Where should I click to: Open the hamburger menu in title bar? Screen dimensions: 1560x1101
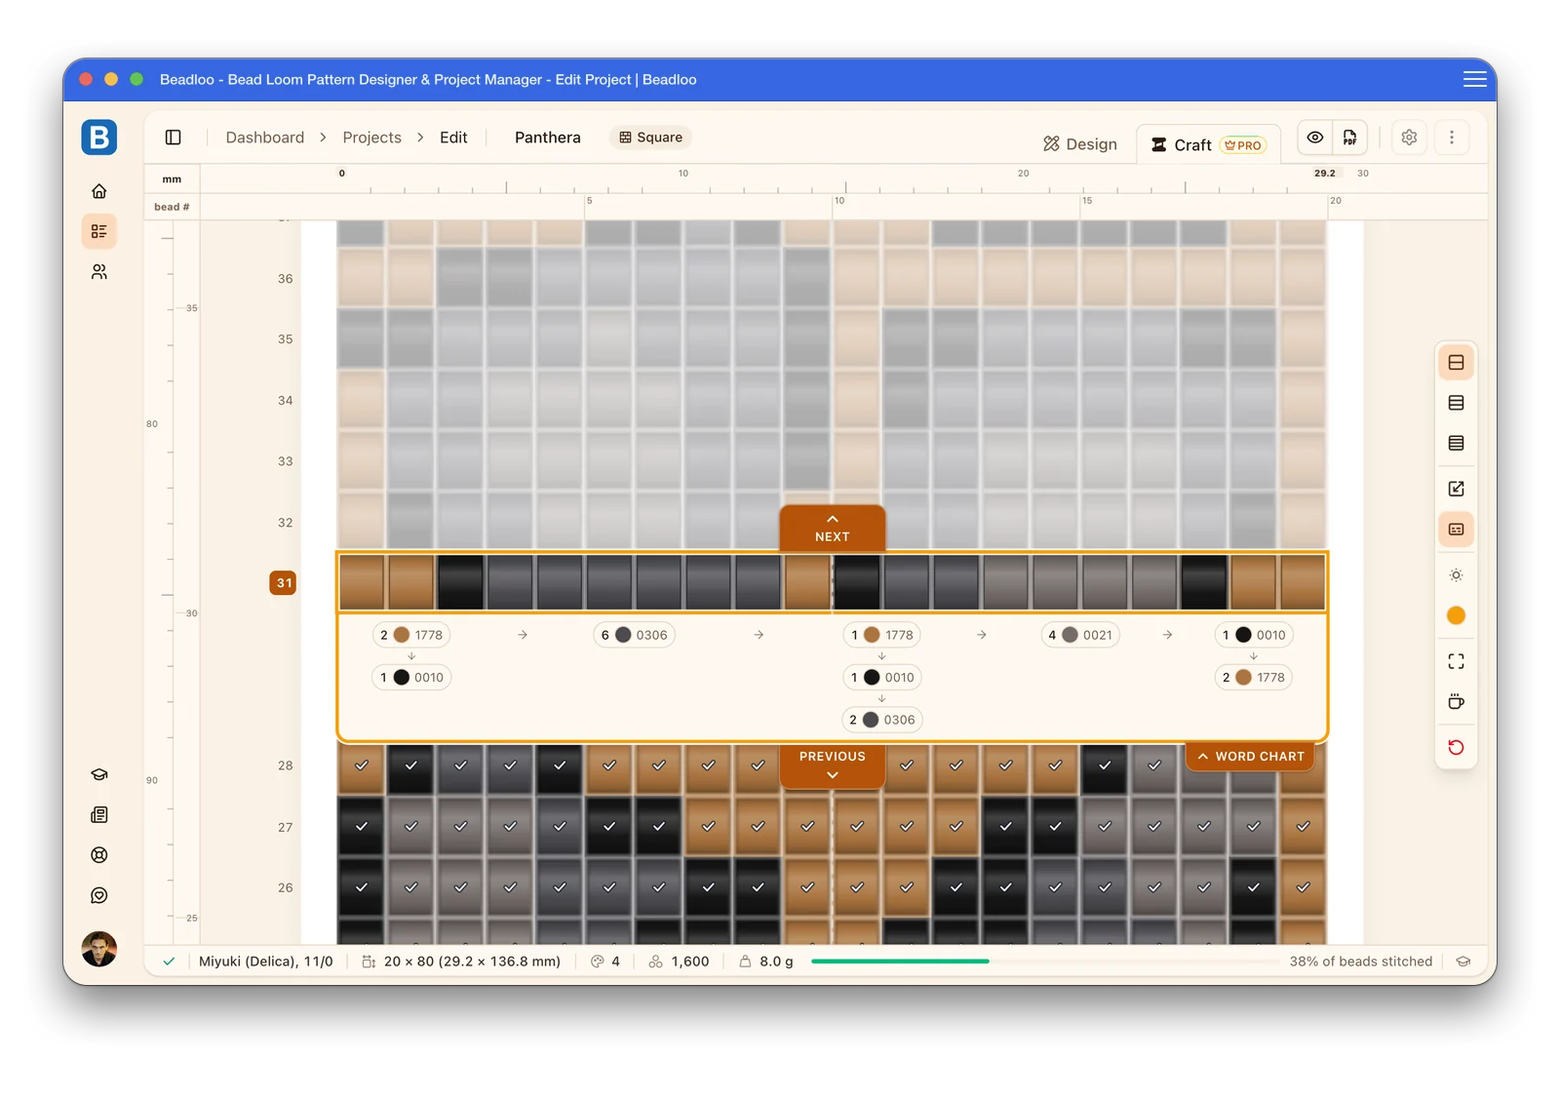pos(1474,79)
